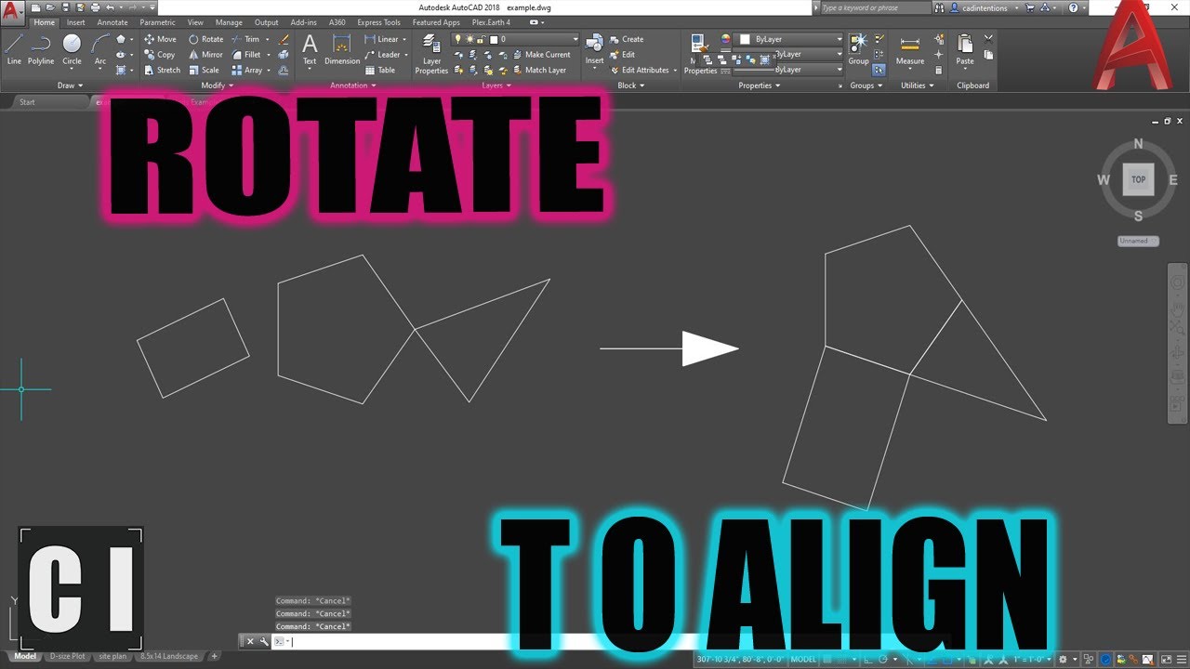Image resolution: width=1190 pixels, height=669 pixels.
Task: Select the Polyline tool
Action: (41, 50)
